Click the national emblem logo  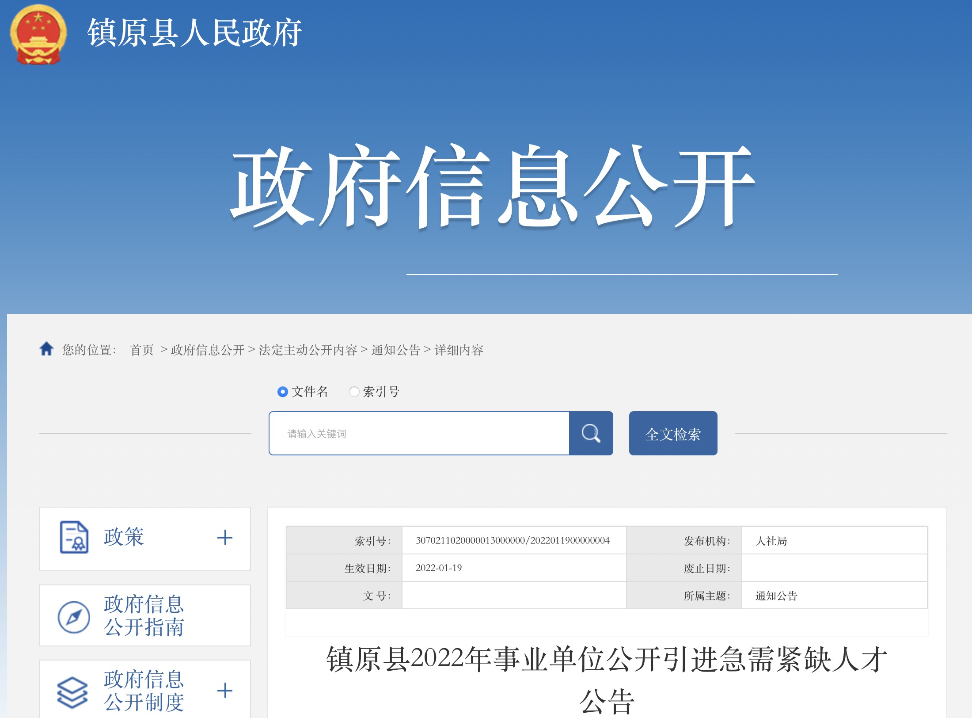click(x=38, y=34)
